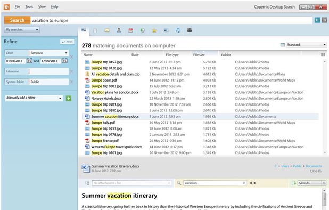329x210 pixels.
Task: Follow the Public breadcrumb link
Action: point(297,166)
